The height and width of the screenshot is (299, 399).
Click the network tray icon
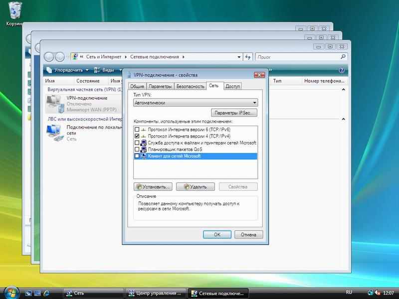point(370,293)
